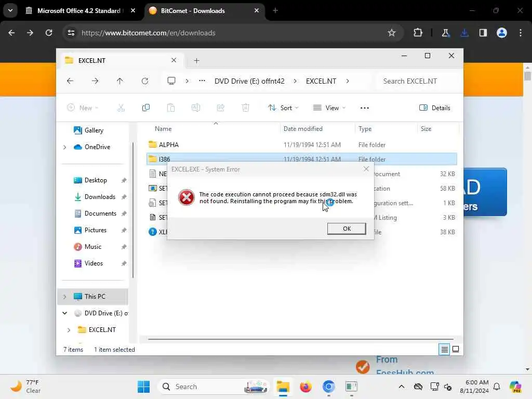Select the ALPHA folder
The image size is (532, 399).
tap(302, 145)
